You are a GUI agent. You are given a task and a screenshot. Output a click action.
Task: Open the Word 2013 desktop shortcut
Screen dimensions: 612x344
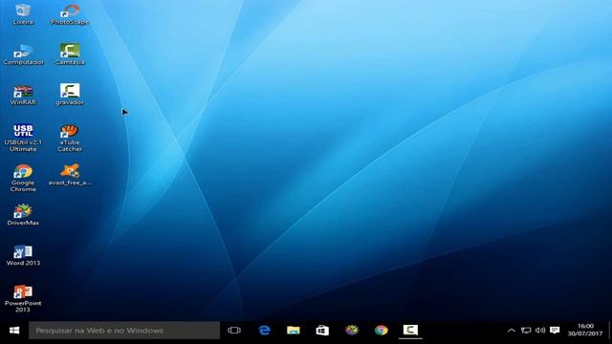click(x=23, y=255)
